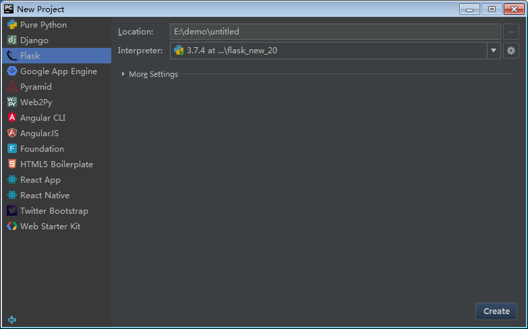The image size is (528, 329).
Task: Select the Pyramid project icon
Action: tap(12, 86)
